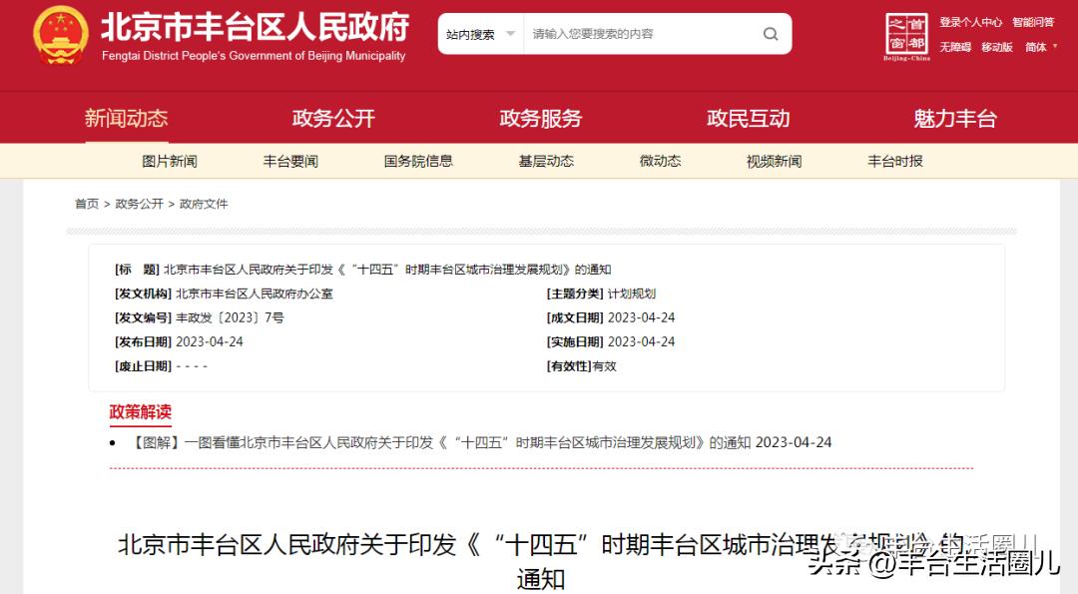Open the 政务服务 menu
The height and width of the screenshot is (594, 1078).
click(540, 117)
